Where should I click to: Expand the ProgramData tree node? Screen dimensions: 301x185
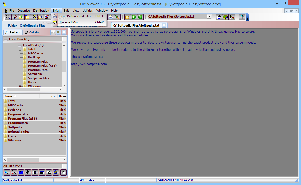pos(20,70)
